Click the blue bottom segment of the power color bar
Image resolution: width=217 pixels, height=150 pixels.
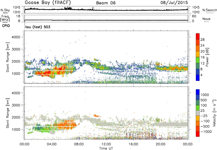pos(198,78)
